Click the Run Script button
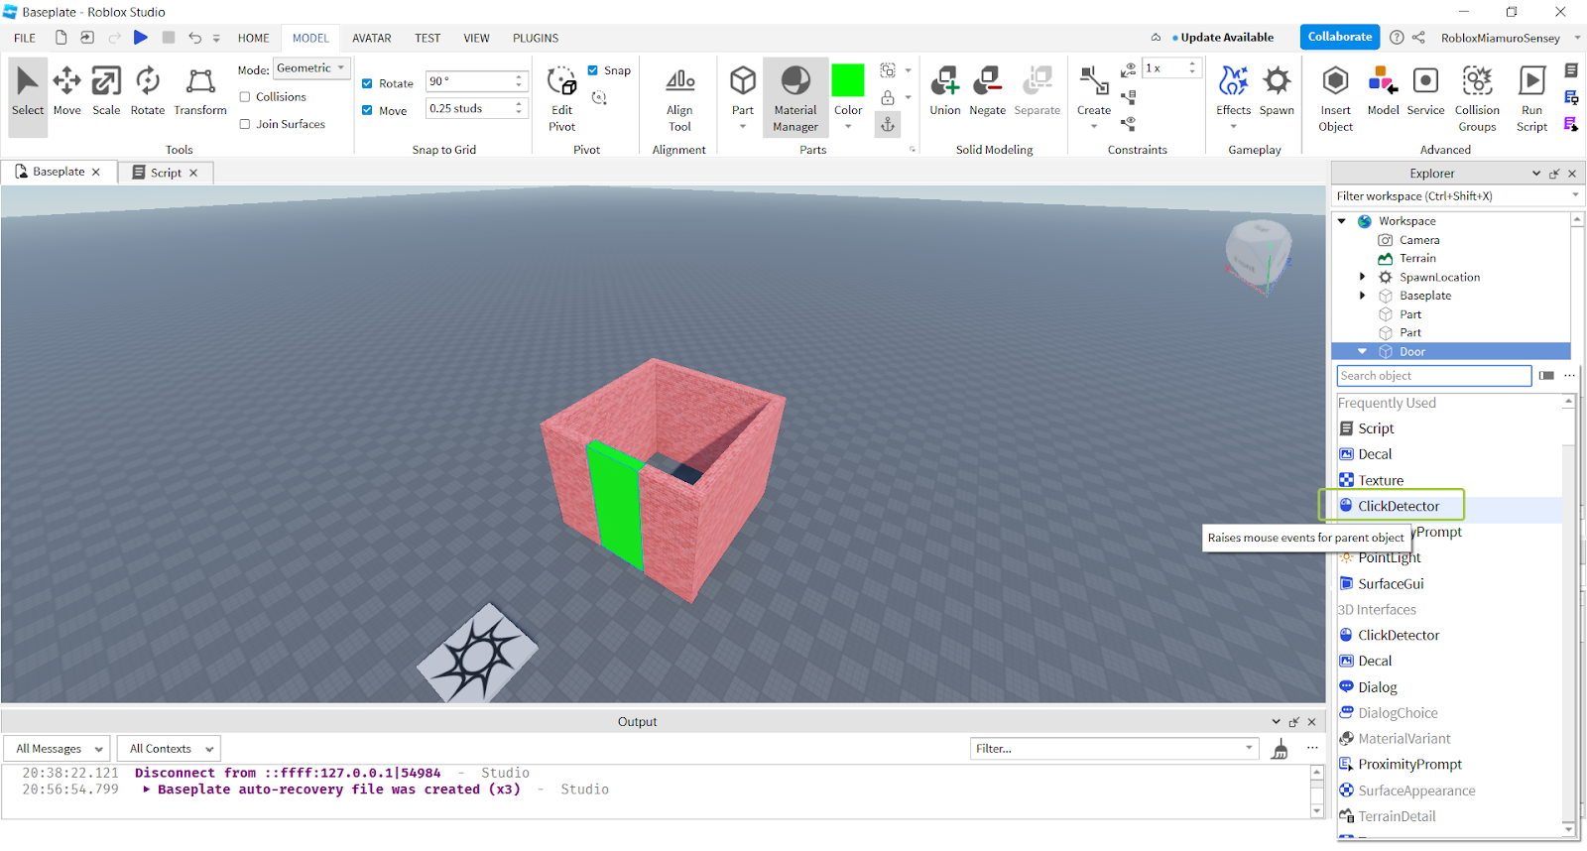The width and height of the screenshot is (1587, 851). coord(1532,97)
